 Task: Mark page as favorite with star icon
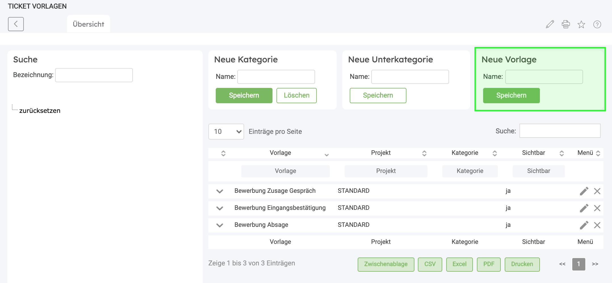tap(581, 24)
